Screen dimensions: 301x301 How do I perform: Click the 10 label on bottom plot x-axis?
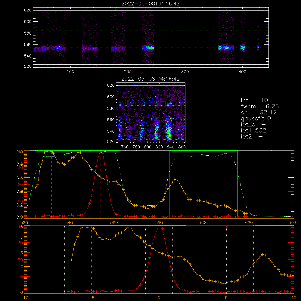tap(294, 298)
